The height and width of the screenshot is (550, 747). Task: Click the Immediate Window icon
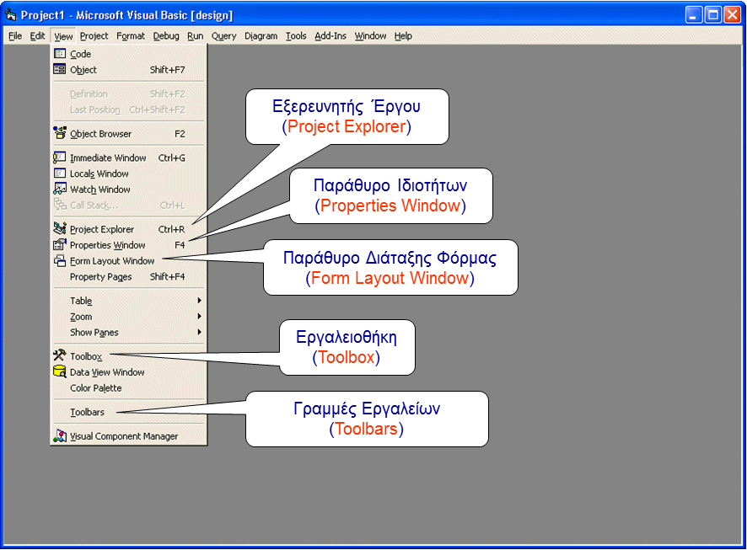[60, 158]
